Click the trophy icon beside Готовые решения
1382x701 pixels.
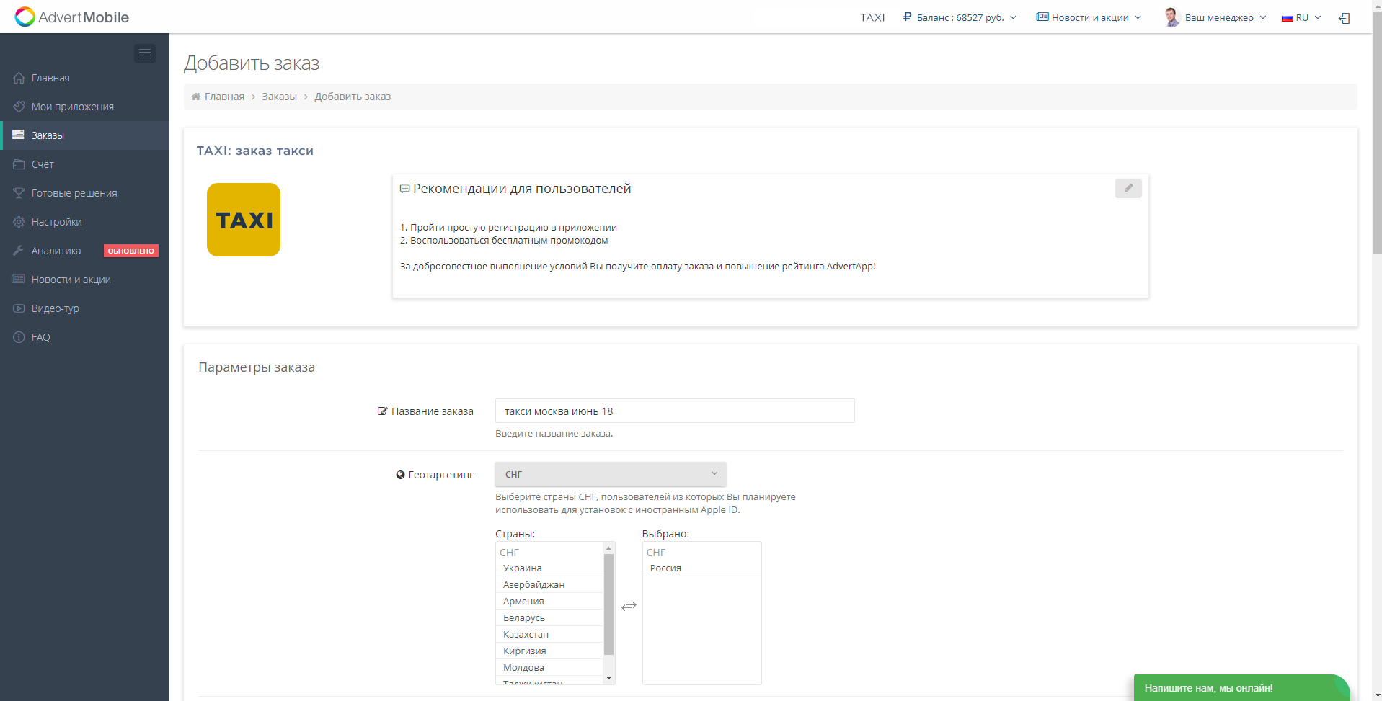19,193
